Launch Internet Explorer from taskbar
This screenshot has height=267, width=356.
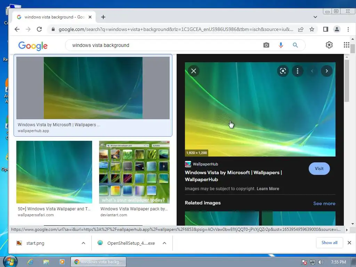coord(30,262)
